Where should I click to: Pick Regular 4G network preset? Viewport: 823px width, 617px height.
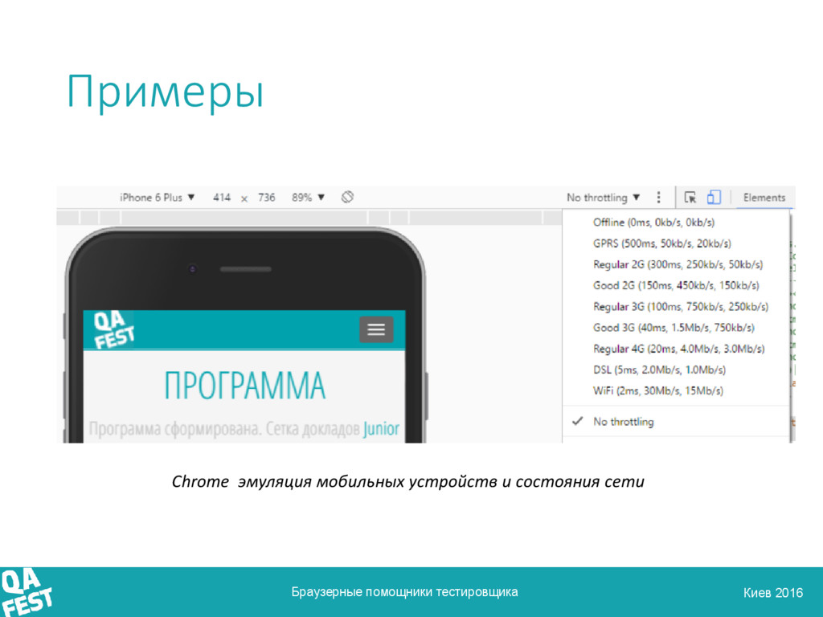676,349
